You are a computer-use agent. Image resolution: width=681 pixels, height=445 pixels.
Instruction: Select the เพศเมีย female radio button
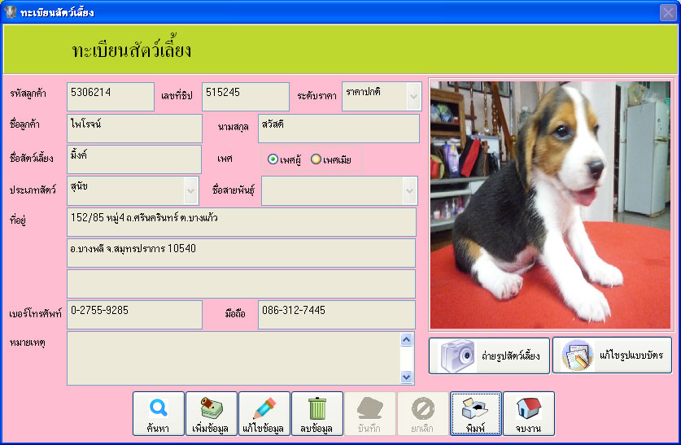(316, 159)
